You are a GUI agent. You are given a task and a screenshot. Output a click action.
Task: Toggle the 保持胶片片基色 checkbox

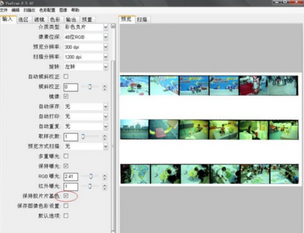coord(66,196)
